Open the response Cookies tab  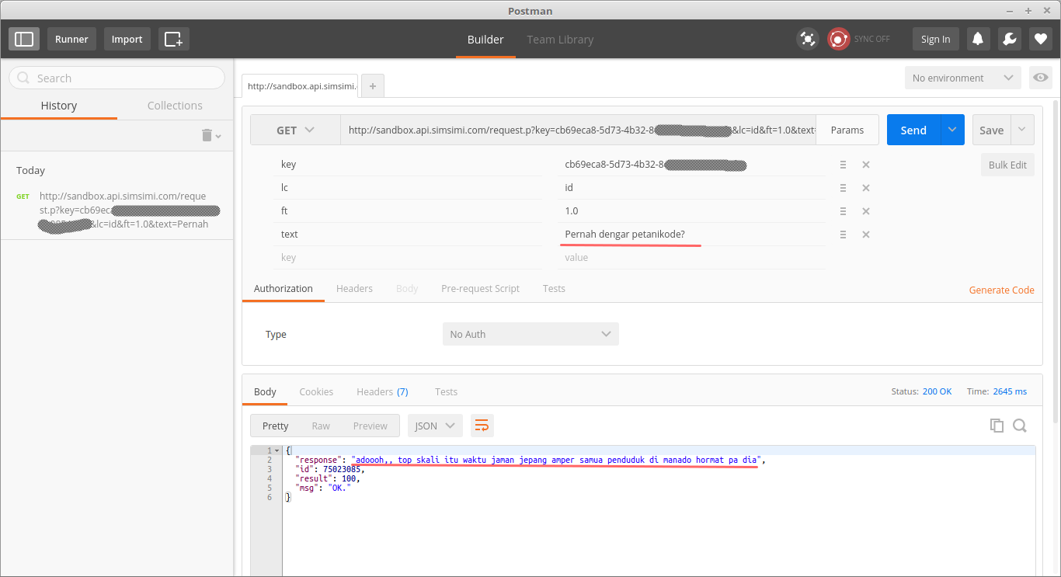point(316,392)
